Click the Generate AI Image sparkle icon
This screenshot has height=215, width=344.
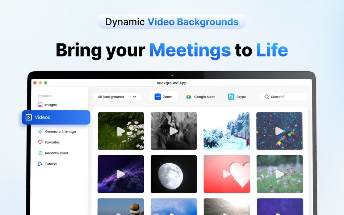(x=40, y=131)
